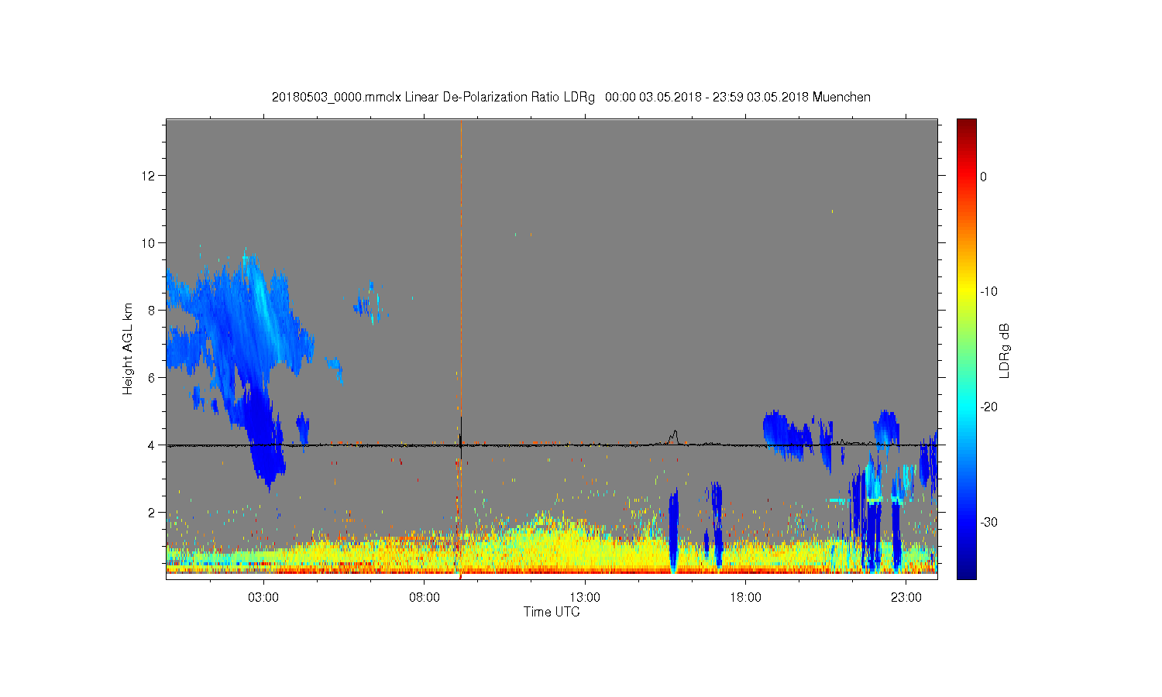Click the height tick label 6
Viewport: 1162px width, 697px height.
153,378
